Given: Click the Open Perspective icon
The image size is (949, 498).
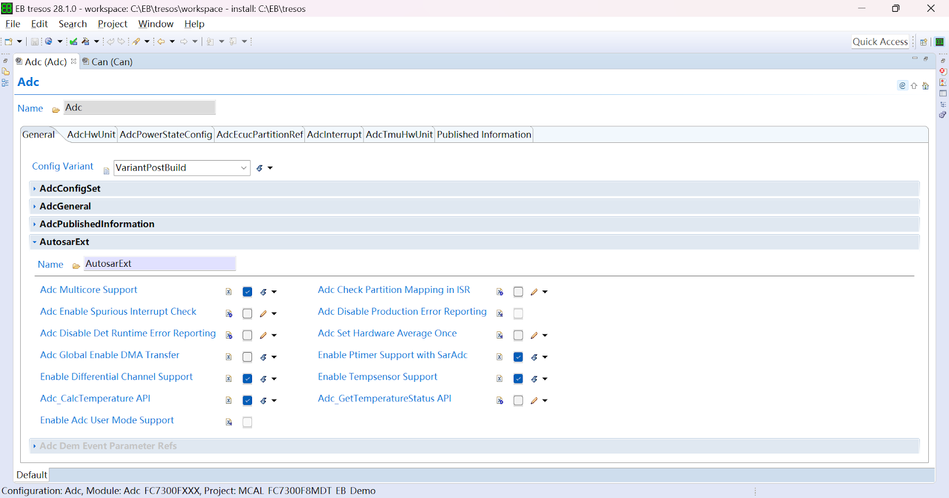Looking at the screenshot, I should pyautogui.click(x=923, y=42).
